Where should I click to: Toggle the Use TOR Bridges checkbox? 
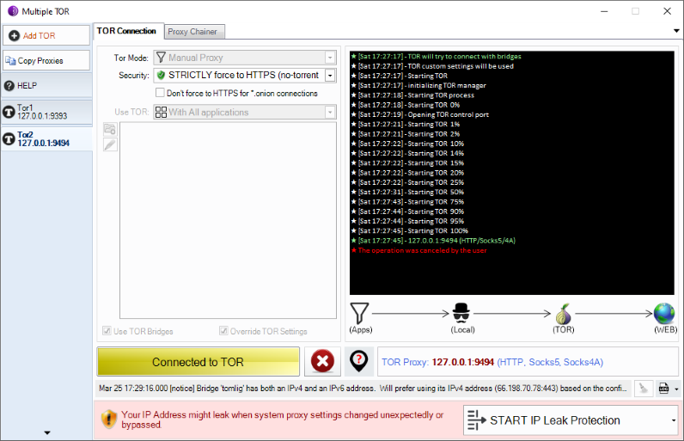pyautogui.click(x=107, y=331)
